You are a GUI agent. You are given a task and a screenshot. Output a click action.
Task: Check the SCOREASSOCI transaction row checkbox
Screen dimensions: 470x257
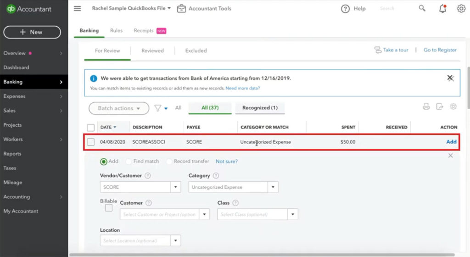[91, 142]
